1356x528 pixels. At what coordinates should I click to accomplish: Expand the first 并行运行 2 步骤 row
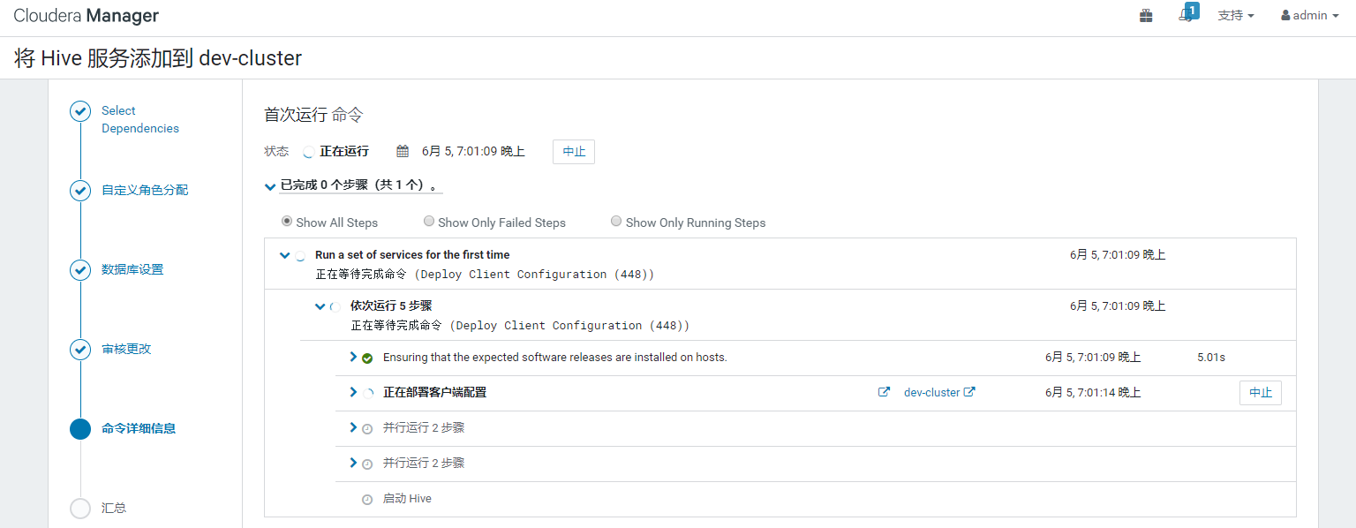(354, 427)
